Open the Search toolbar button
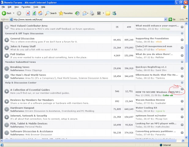Screen dimensions: 189x147 pyautogui.click(x=51, y=13)
